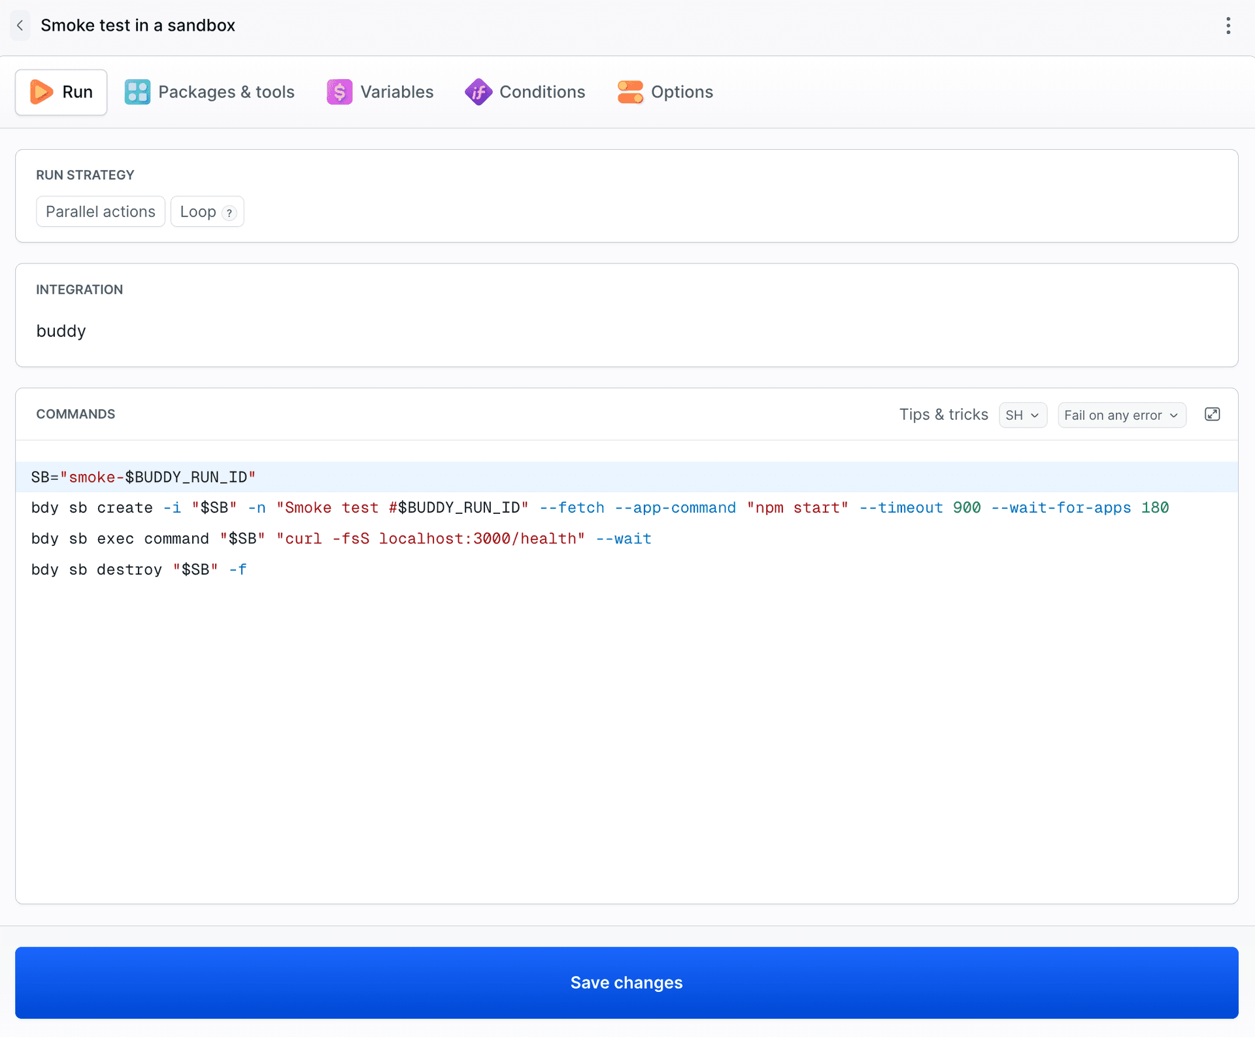Viewport: 1255px width, 1037px height.
Task: Enable the Parallel actions run strategy
Action: (x=101, y=212)
